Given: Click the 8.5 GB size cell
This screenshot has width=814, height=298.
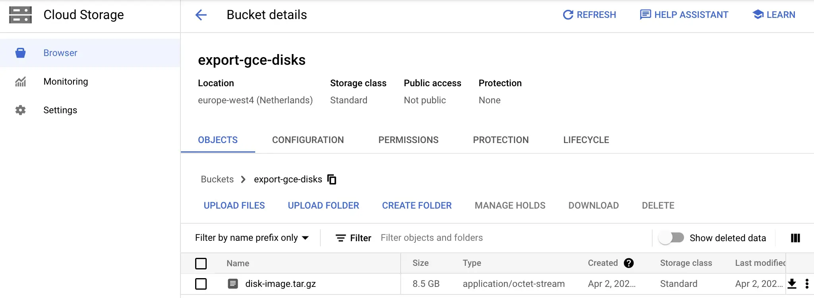Looking at the screenshot, I should (x=426, y=284).
